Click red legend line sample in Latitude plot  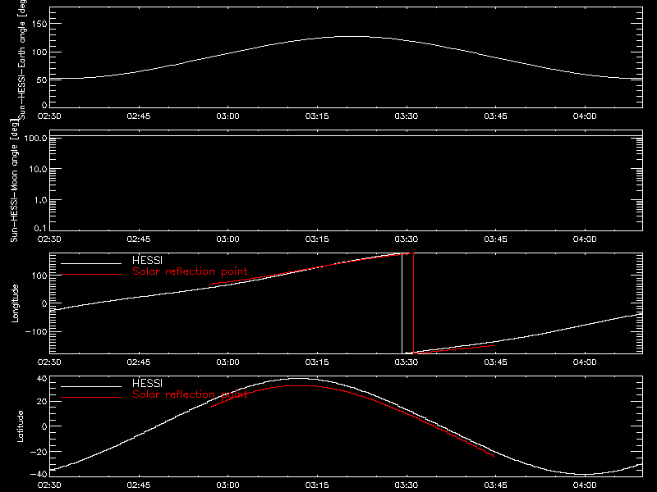[x=91, y=398]
